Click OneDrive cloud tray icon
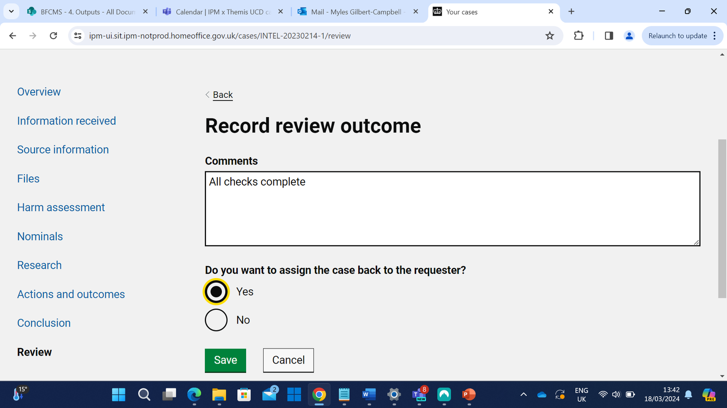The height and width of the screenshot is (408, 727). [542, 394]
